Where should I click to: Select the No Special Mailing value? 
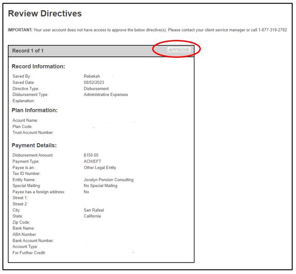pos(100,186)
